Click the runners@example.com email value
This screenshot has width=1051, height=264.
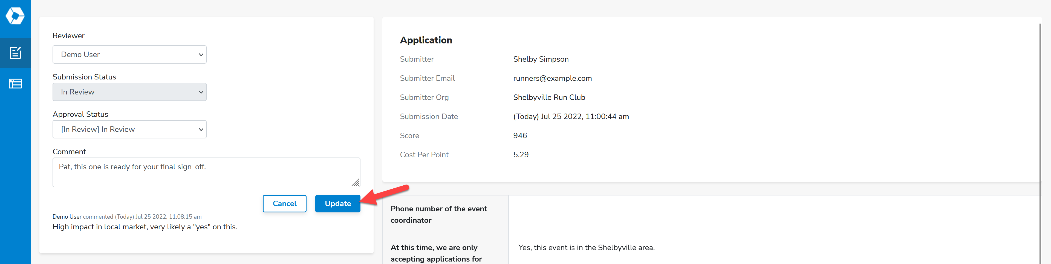pyautogui.click(x=552, y=78)
